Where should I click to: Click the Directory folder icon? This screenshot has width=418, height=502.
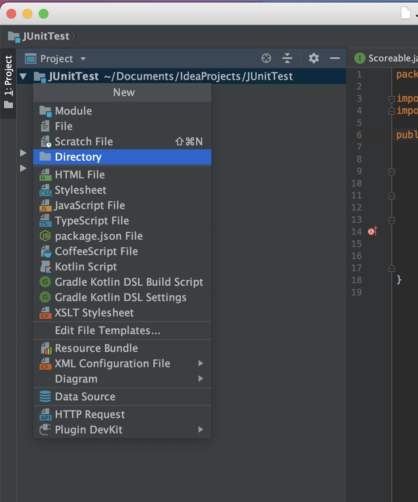pyautogui.click(x=45, y=157)
